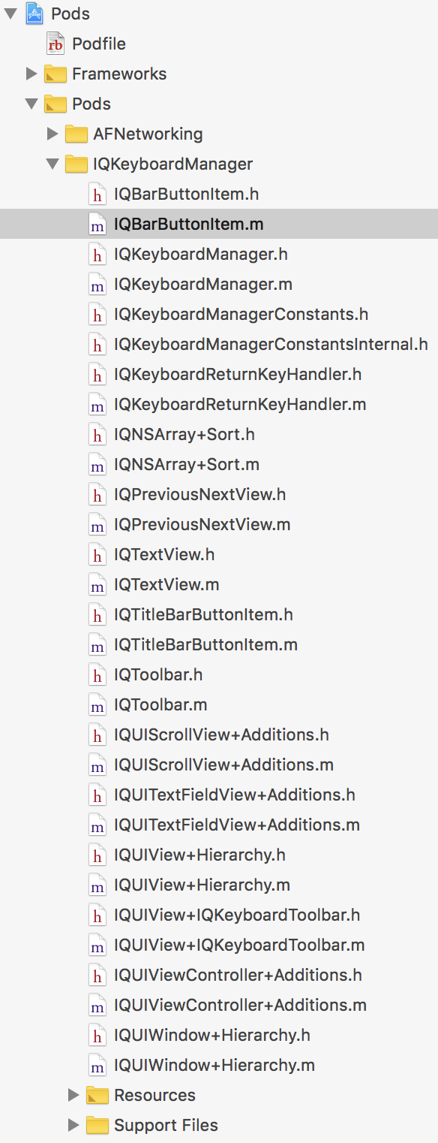Screen dimensions: 438x1143
Task: Click the .m icon for IQNSArray+Sort.m
Action: pos(97,464)
